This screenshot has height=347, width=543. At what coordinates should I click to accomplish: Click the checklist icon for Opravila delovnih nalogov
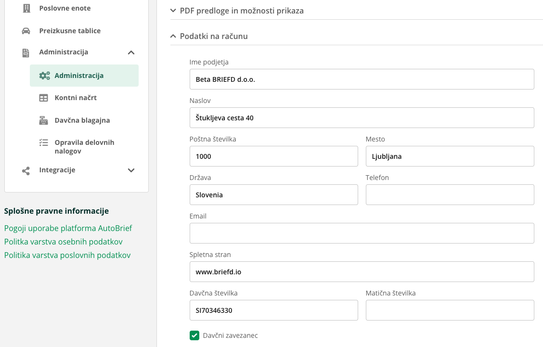[x=43, y=142]
